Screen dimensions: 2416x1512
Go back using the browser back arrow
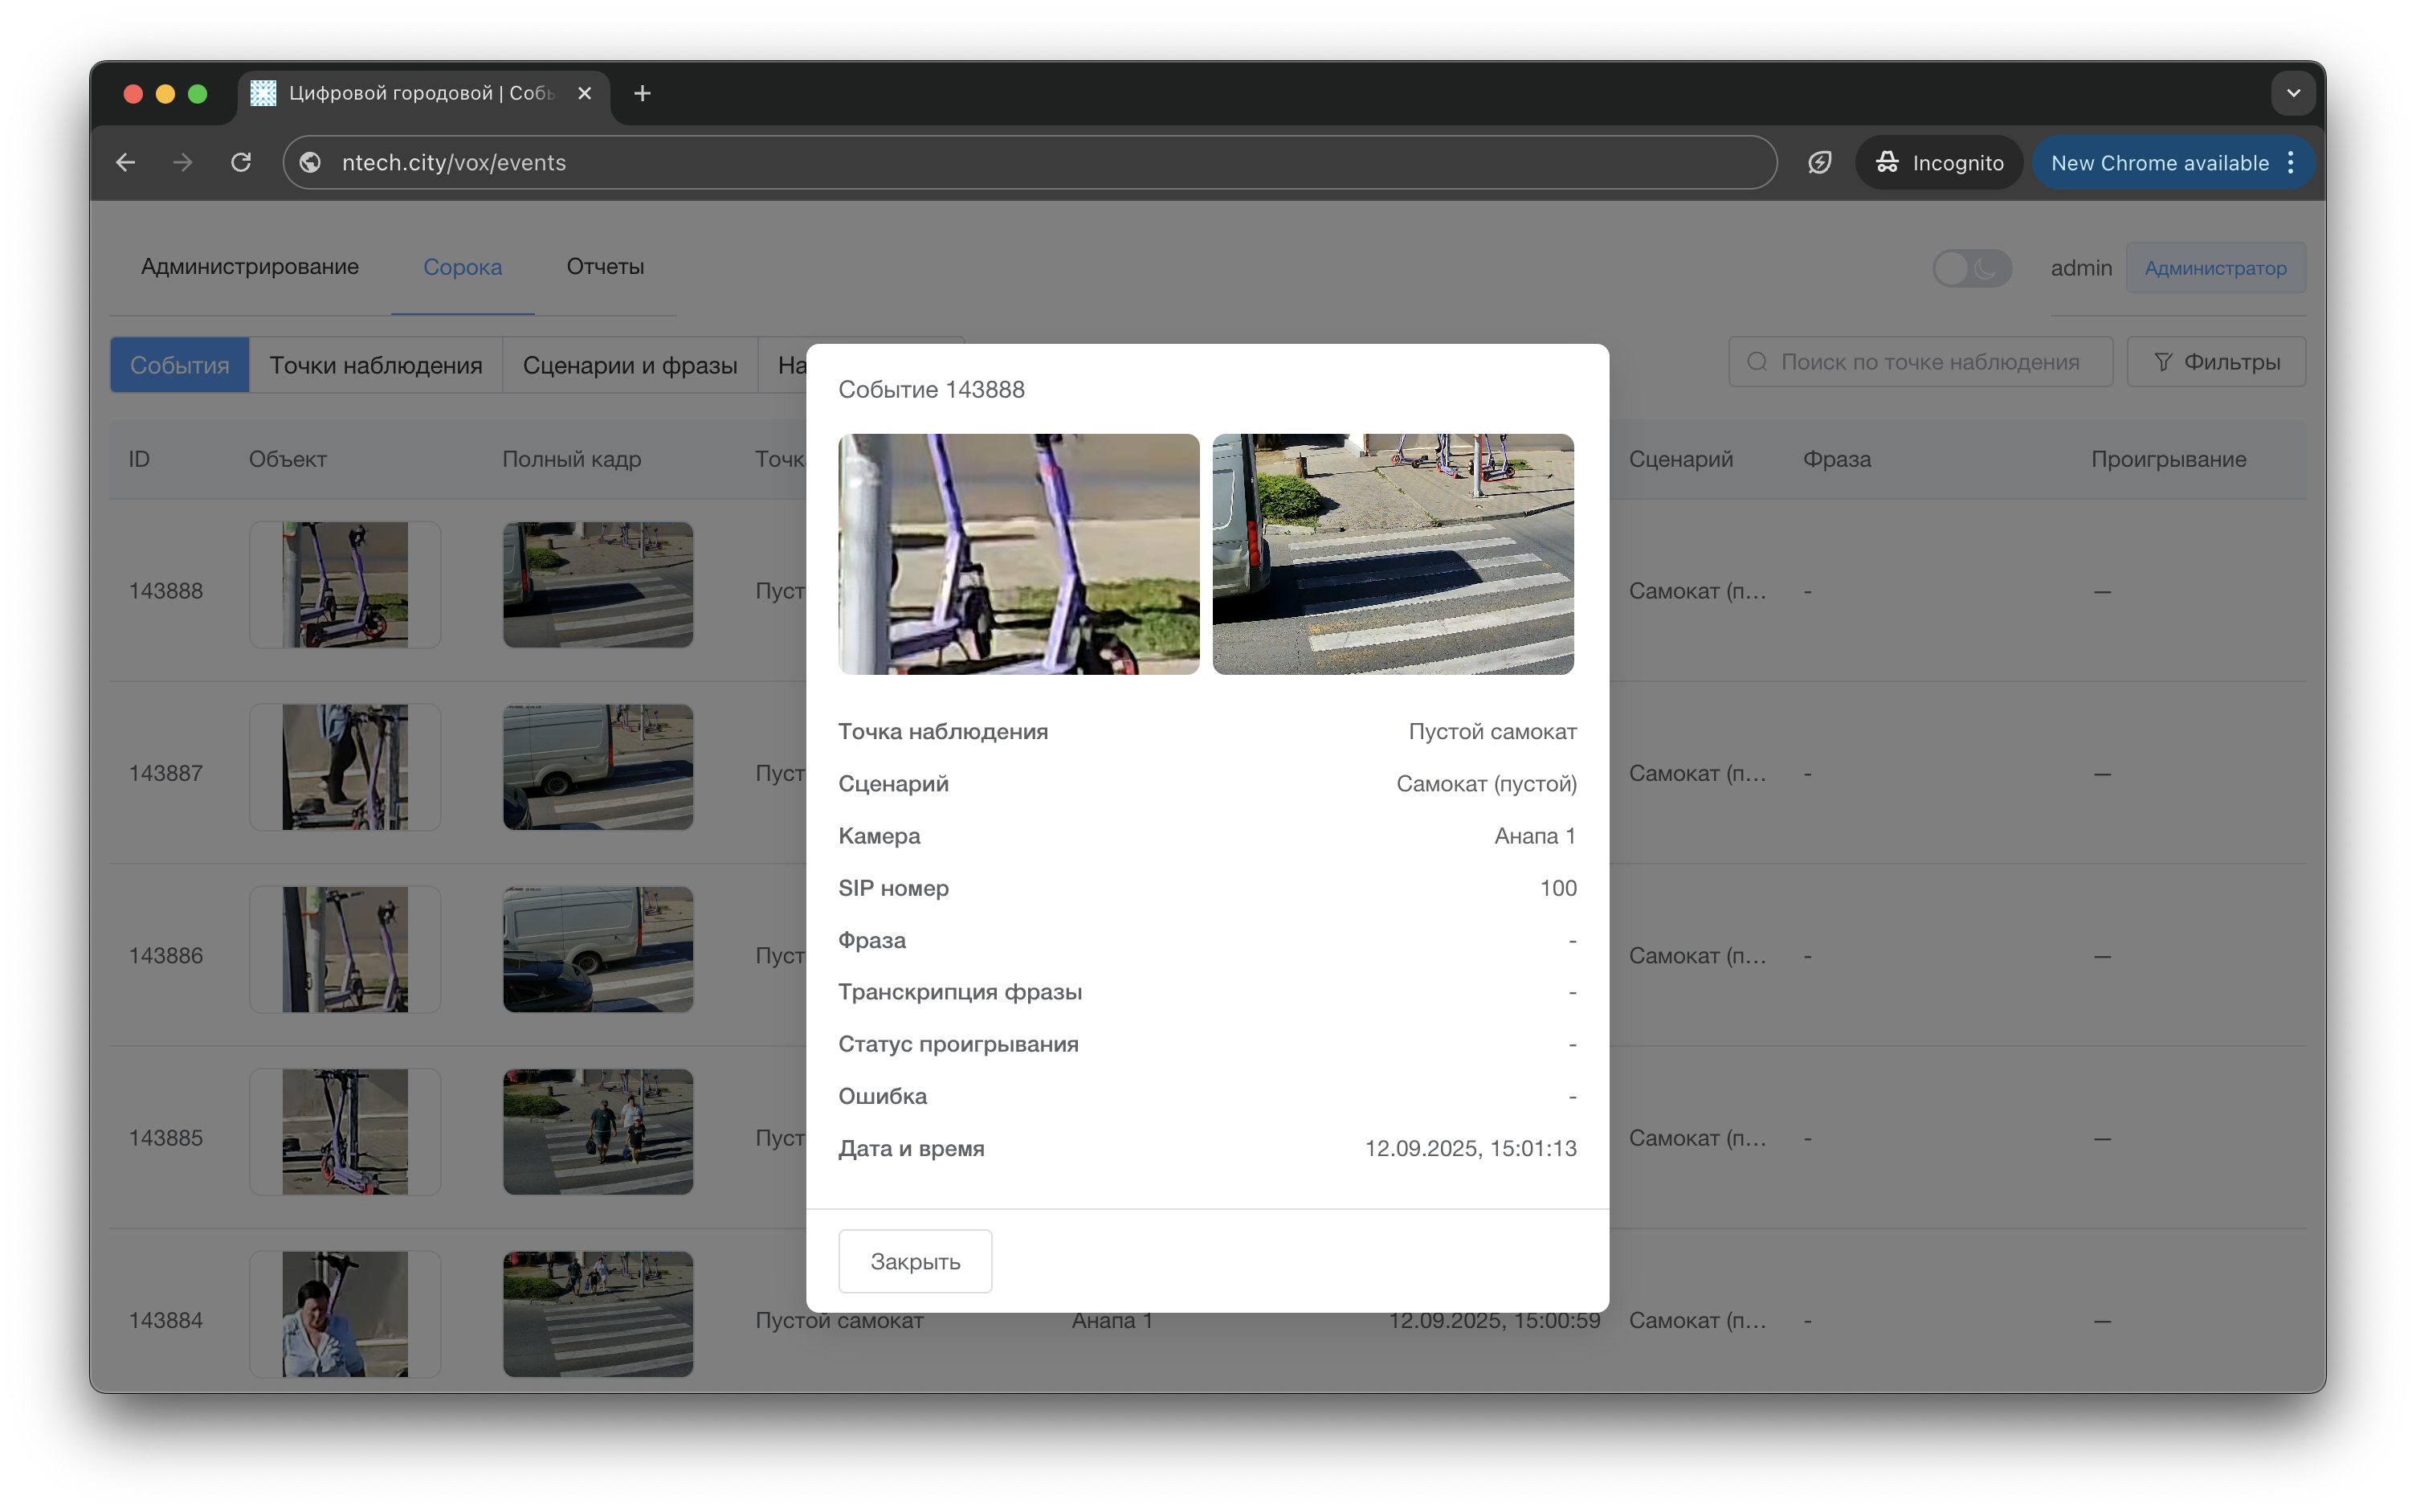coord(126,162)
